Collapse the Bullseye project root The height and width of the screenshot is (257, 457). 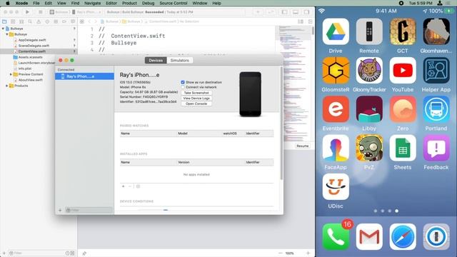click(x=3, y=29)
